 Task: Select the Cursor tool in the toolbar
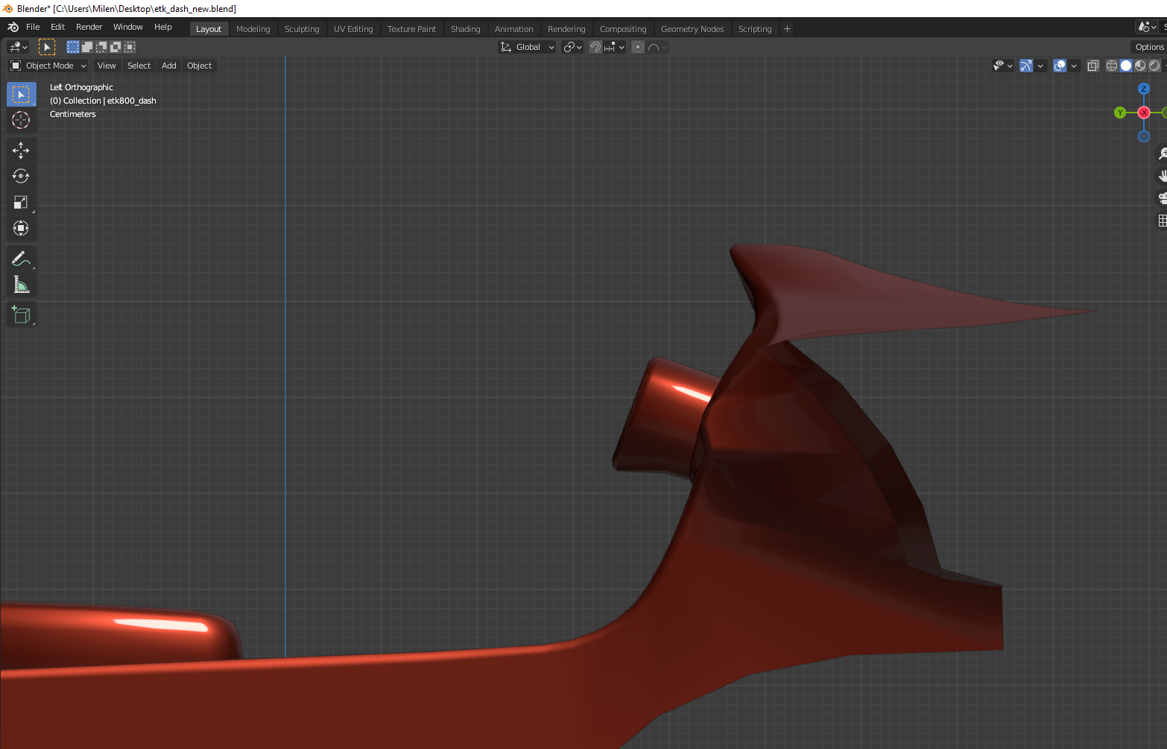tap(21, 120)
